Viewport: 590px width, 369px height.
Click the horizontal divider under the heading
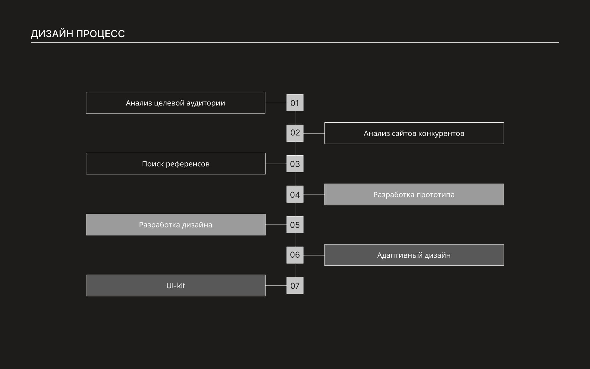pyautogui.click(x=295, y=42)
